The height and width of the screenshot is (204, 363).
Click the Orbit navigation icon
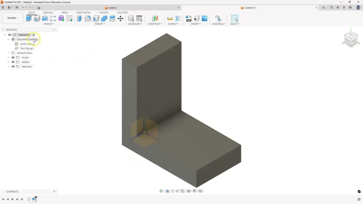(161, 191)
